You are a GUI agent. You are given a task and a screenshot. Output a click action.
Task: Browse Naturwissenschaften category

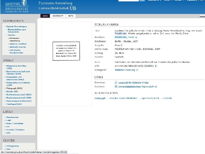pyautogui.click(x=19, y=101)
